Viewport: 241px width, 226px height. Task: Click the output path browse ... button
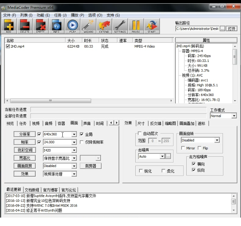click(x=222, y=29)
